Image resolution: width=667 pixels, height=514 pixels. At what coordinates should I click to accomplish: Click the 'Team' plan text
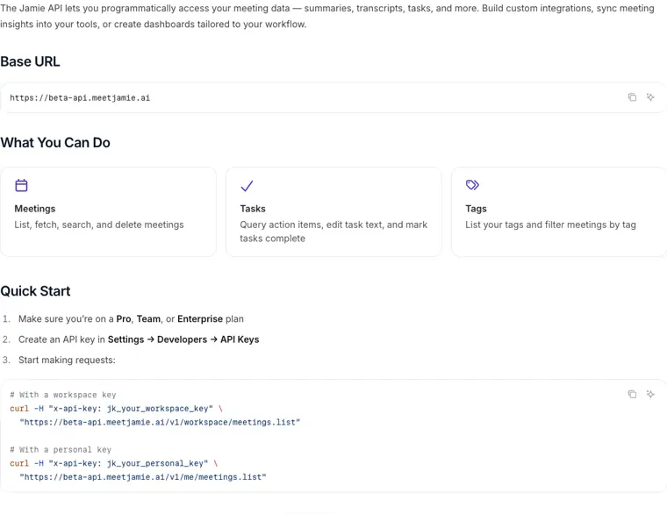(x=148, y=319)
